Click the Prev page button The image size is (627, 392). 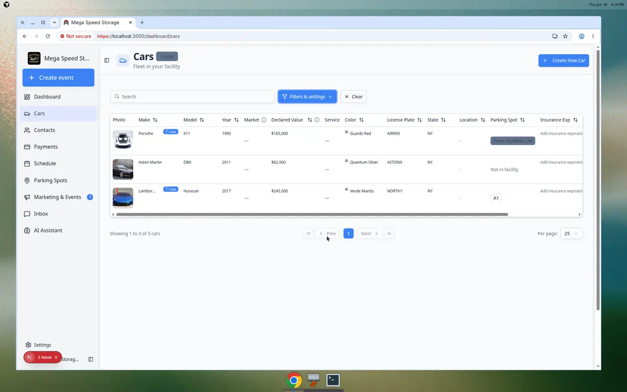tap(327, 234)
